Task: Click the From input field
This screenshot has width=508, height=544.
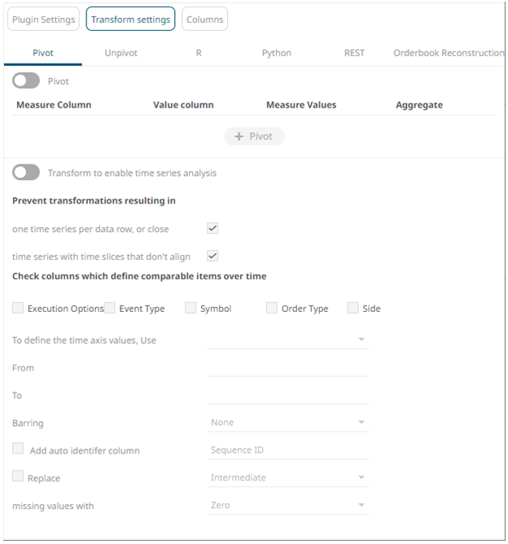Action: pos(287,367)
